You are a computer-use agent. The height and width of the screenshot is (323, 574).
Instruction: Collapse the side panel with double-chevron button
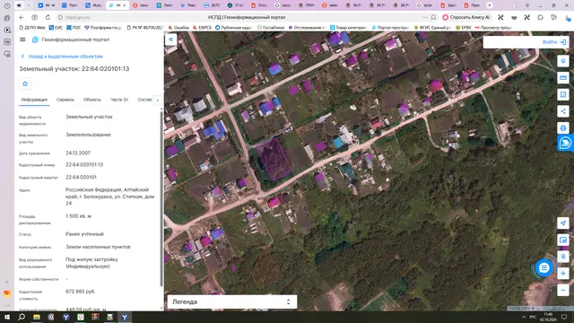click(171, 39)
